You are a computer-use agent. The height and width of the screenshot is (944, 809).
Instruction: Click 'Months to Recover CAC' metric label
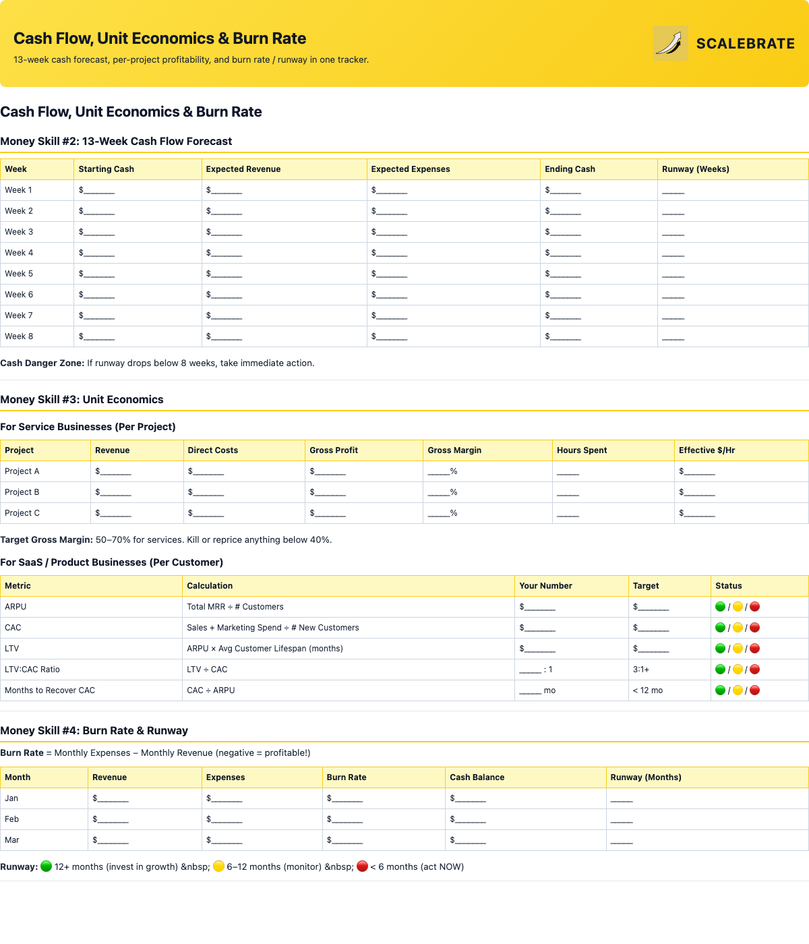[50, 690]
